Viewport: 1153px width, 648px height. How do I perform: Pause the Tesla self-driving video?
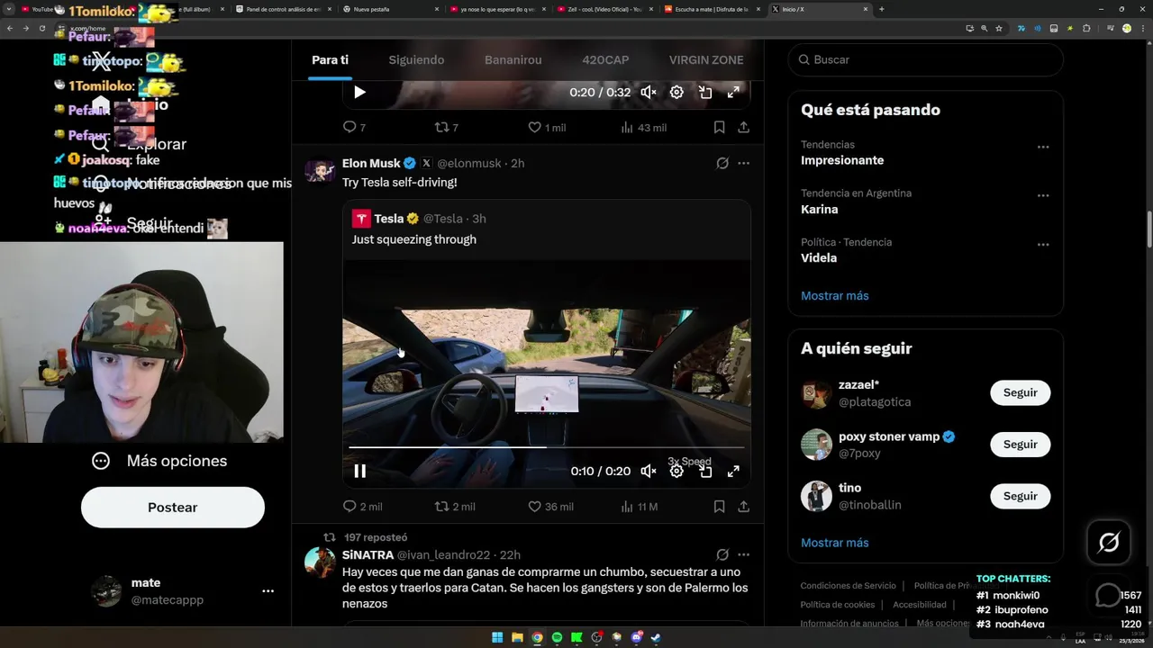pyautogui.click(x=359, y=471)
